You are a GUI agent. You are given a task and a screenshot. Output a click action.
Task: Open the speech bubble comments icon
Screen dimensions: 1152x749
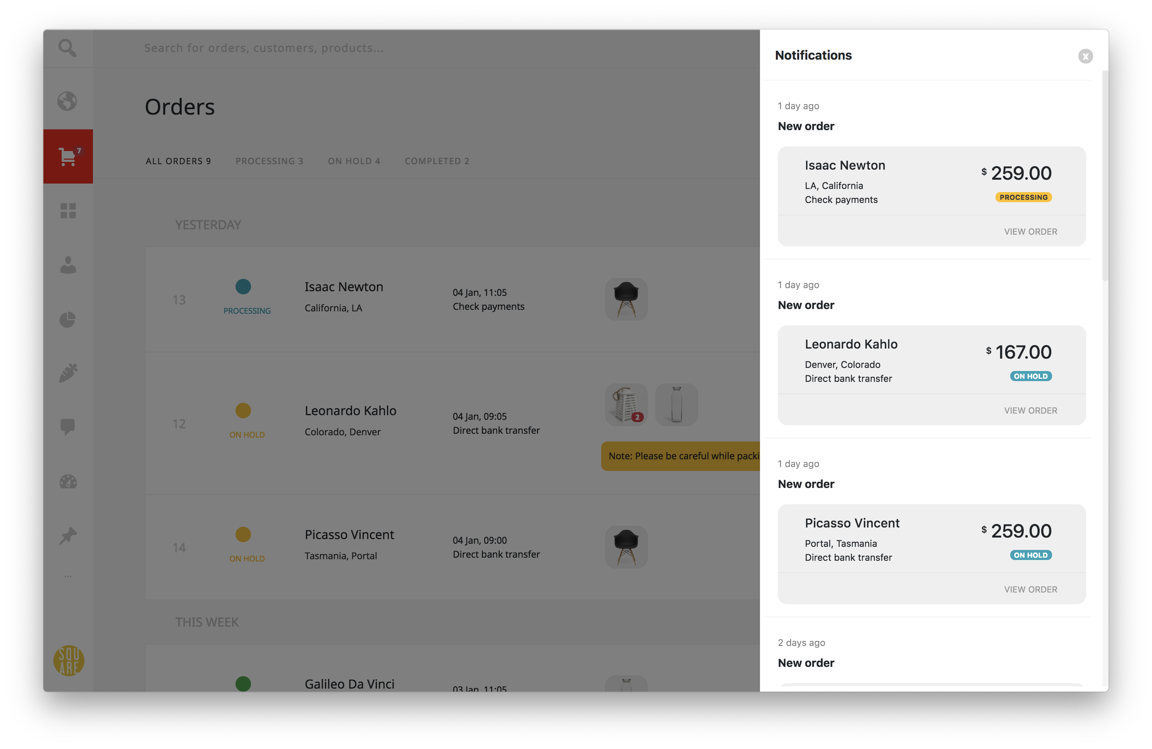[68, 427]
